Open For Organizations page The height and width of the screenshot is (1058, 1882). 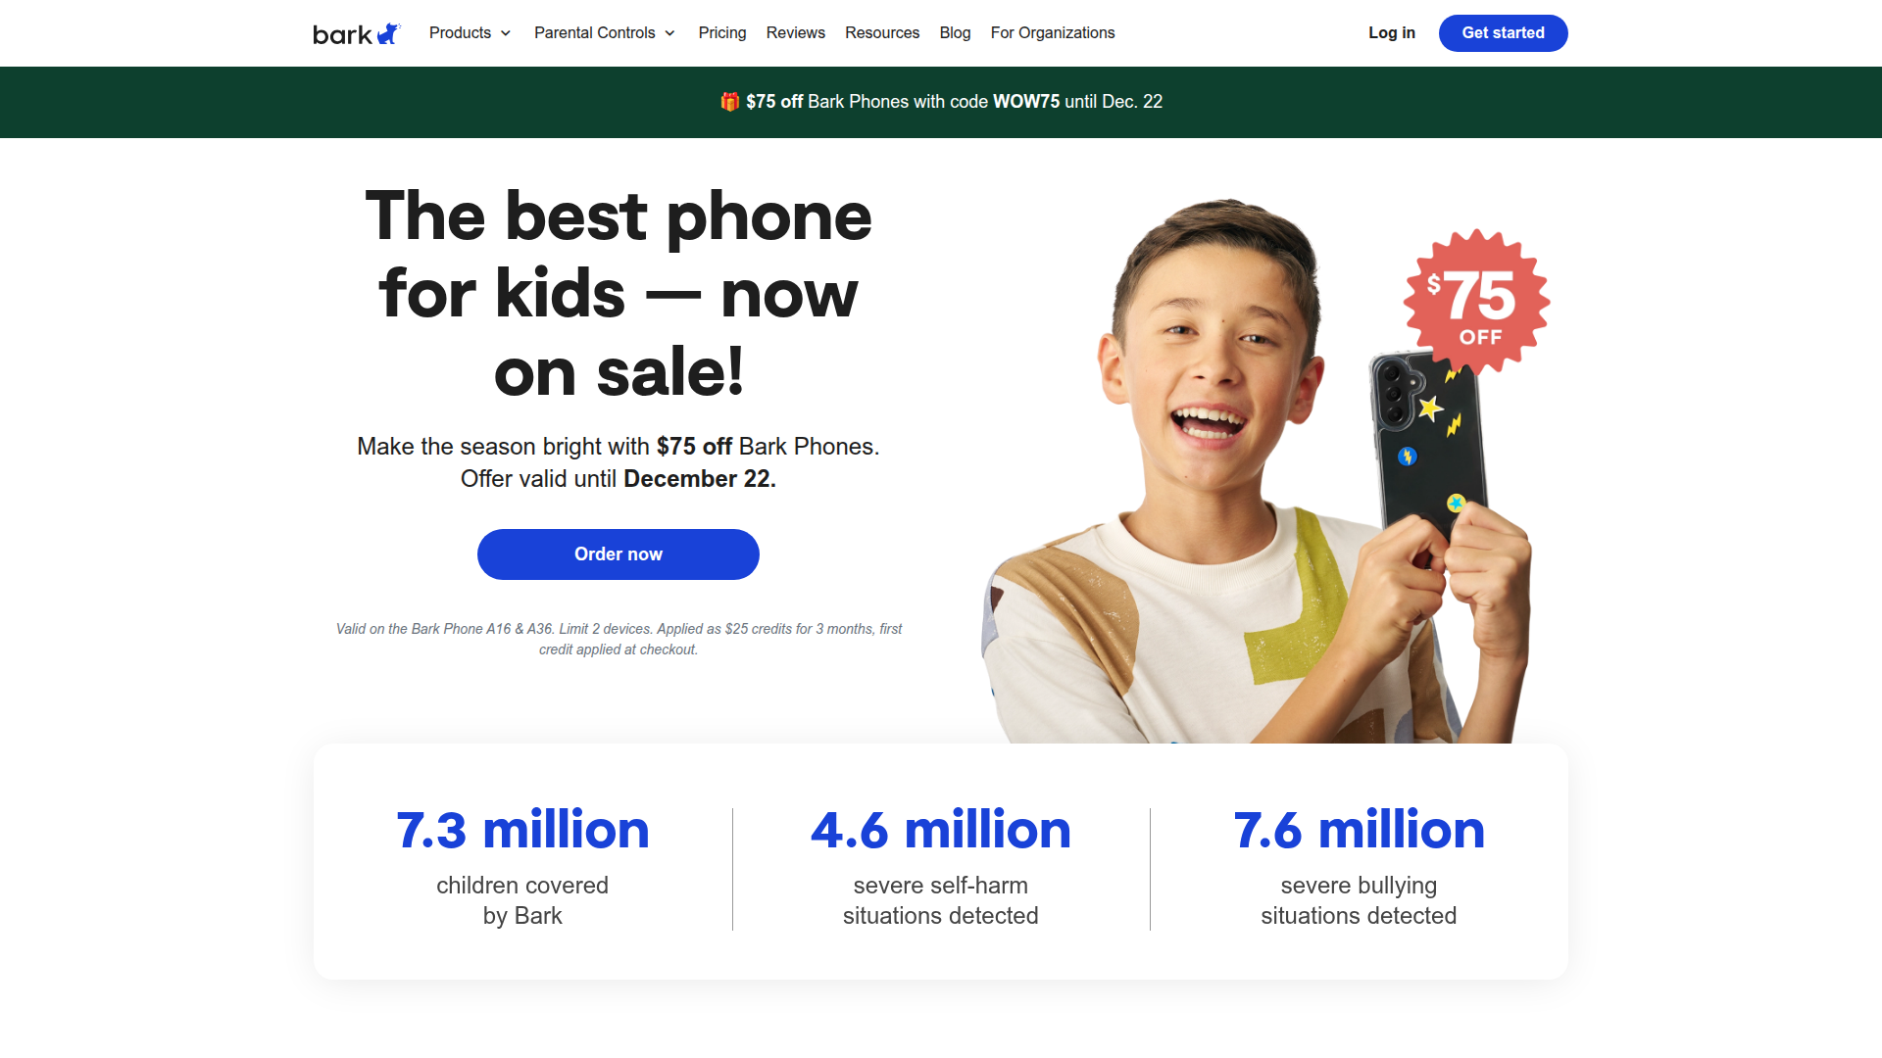click(x=1053, y=33)
